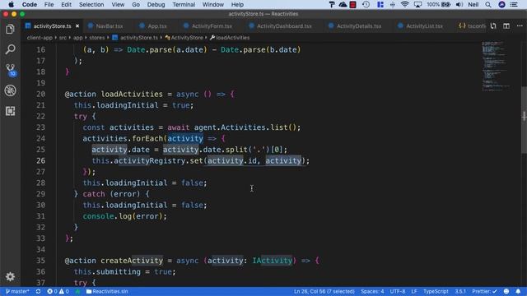This screenshot has width=527, height=296.
Task: Open Source Control view with 10 badge
Action: point(11,70)
